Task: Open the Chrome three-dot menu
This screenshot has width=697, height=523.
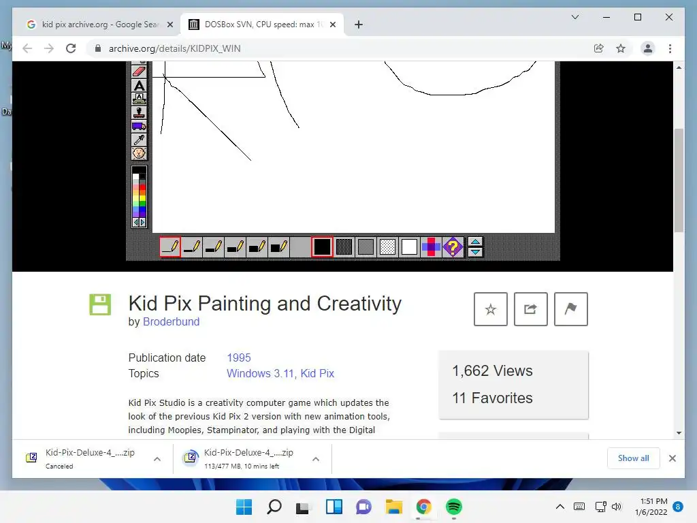Action: click(670, 48)
